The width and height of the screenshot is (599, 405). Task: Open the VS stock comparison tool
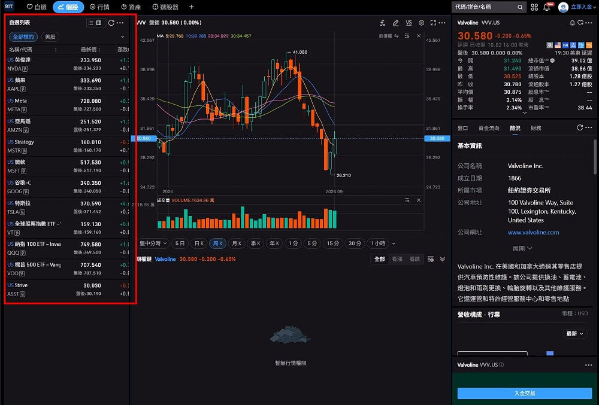pos(409,23)
